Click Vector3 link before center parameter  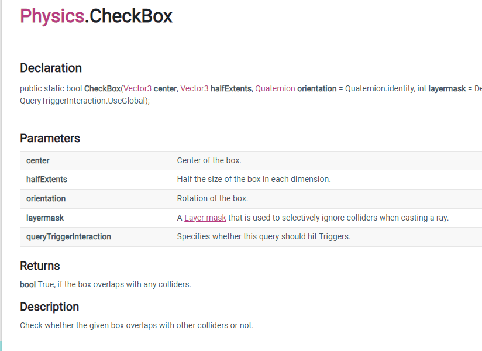click(x=137, y=88)
